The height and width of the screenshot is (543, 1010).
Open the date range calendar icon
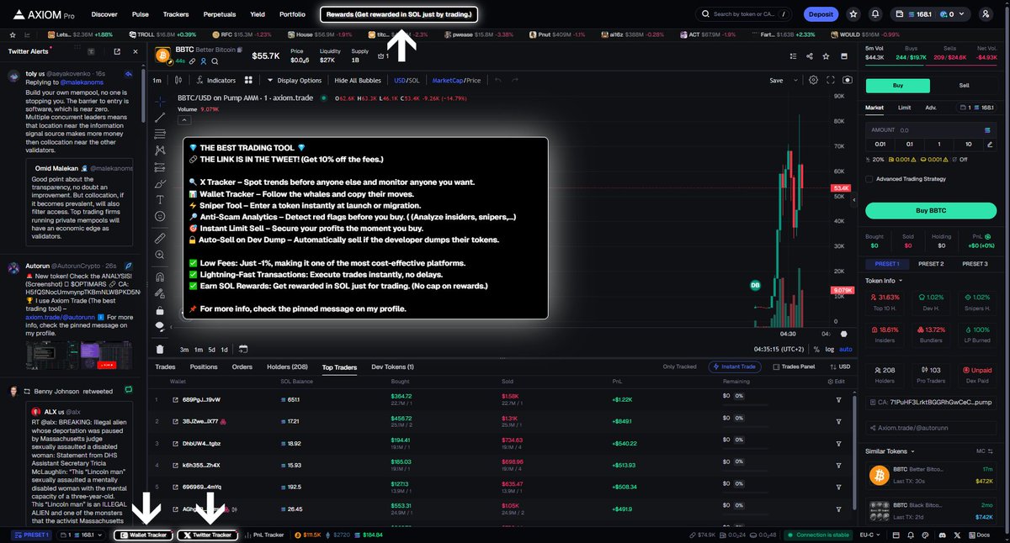point(242,349)
